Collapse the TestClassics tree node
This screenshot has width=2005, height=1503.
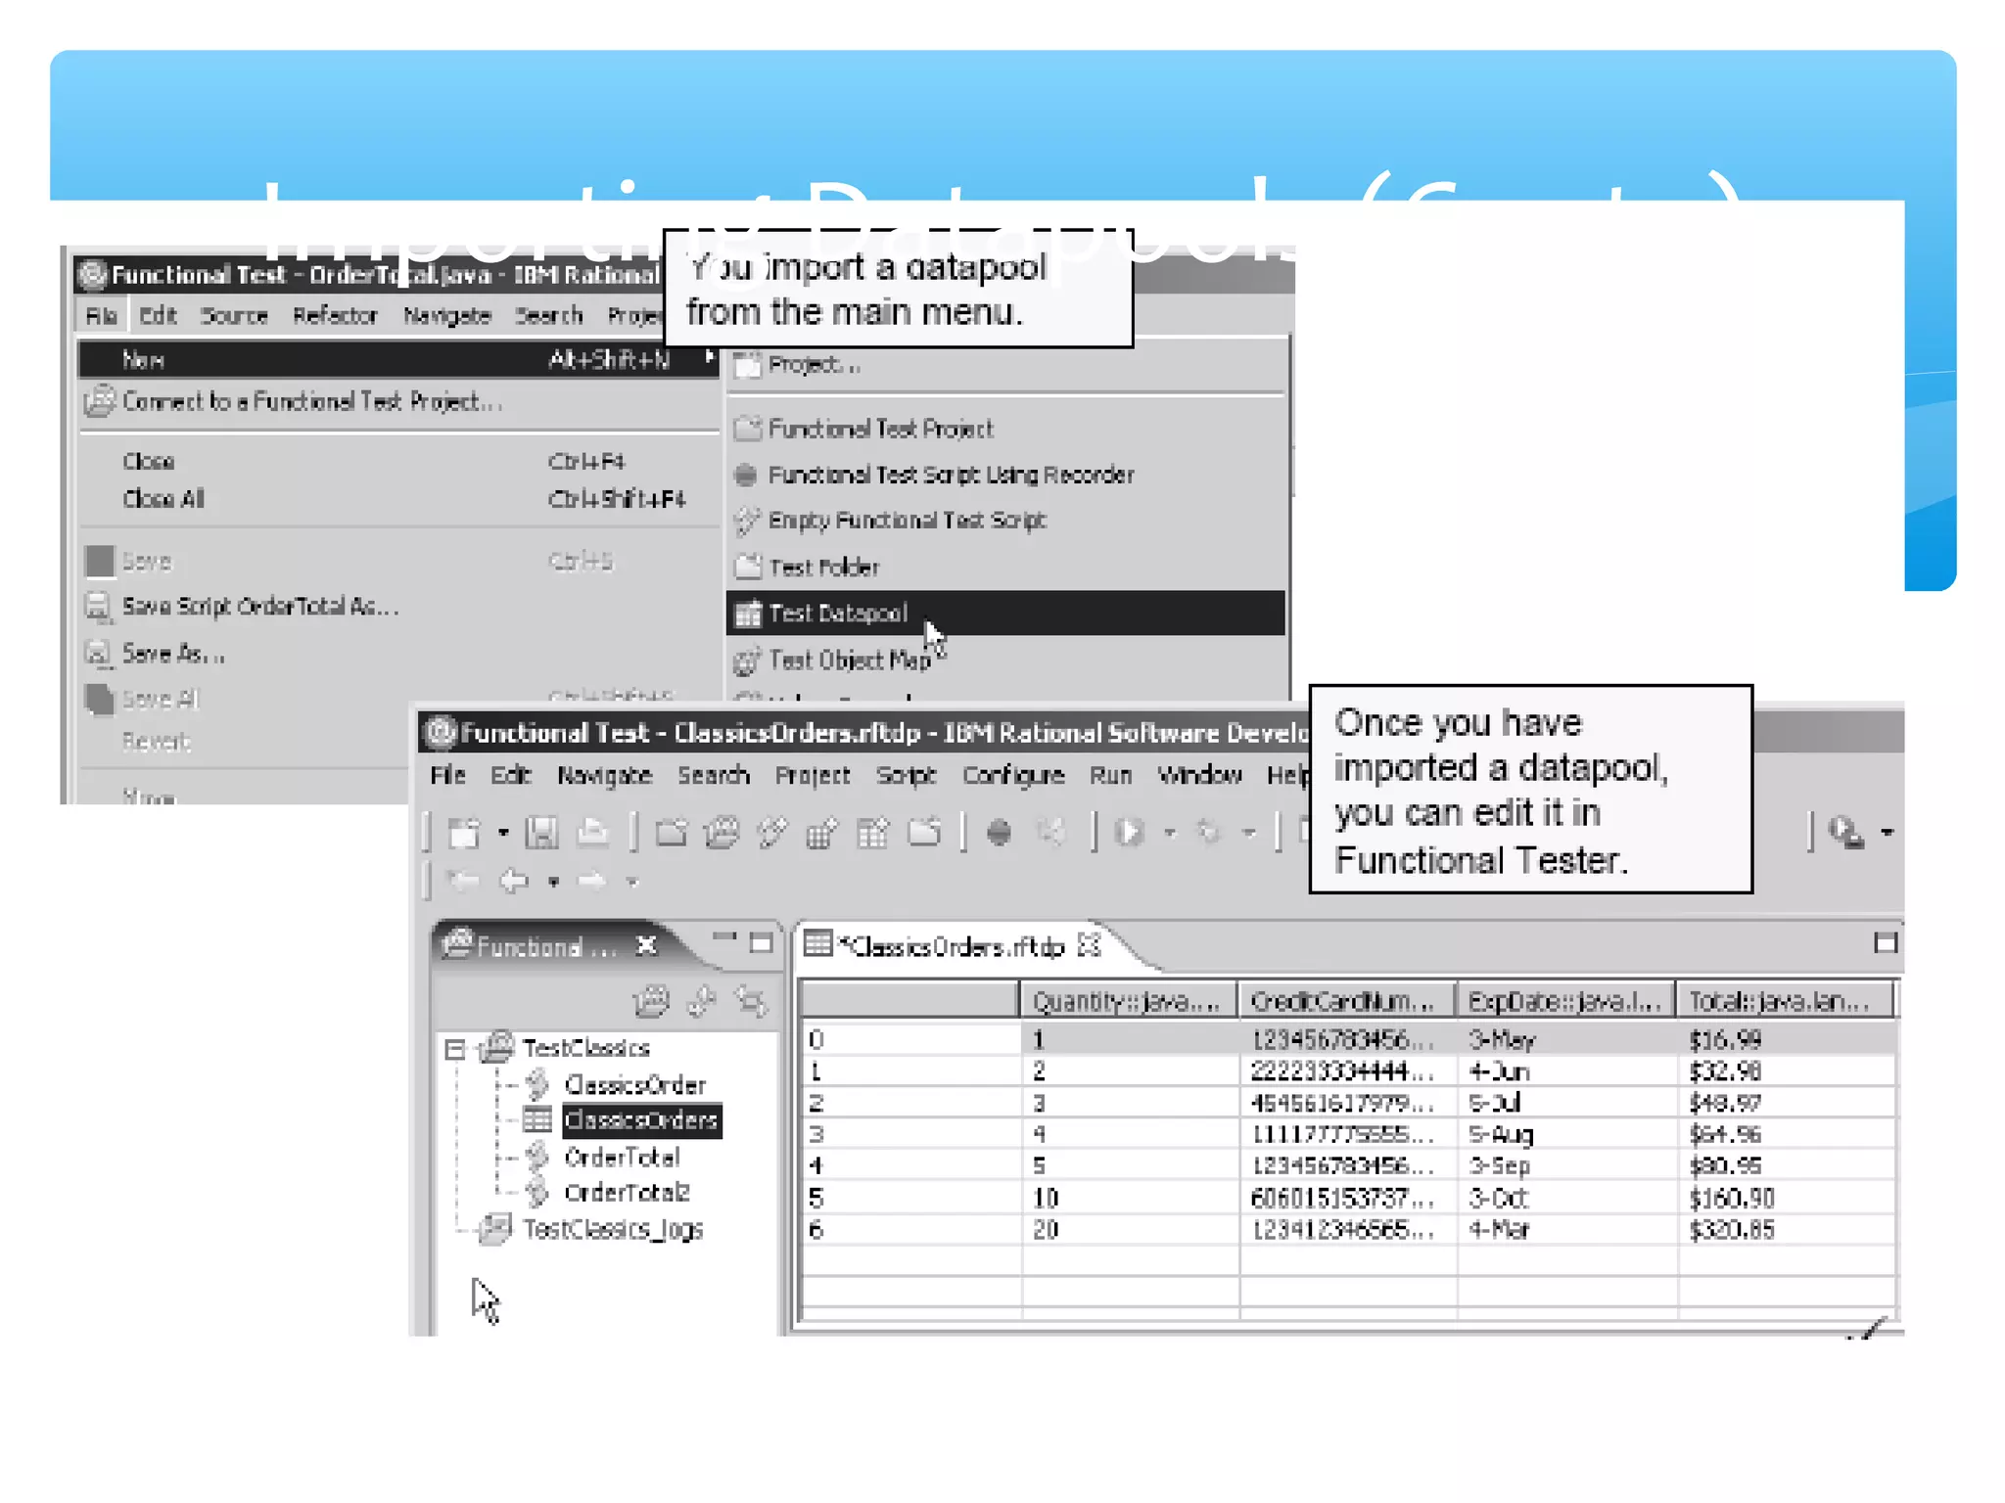(x=454, y=1049)
